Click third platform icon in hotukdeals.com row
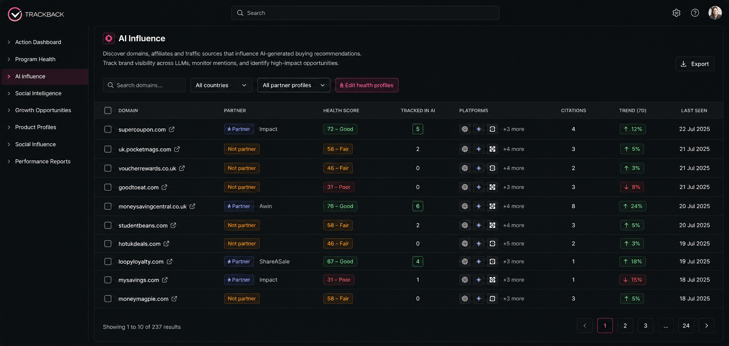 (x=492, y=243)
